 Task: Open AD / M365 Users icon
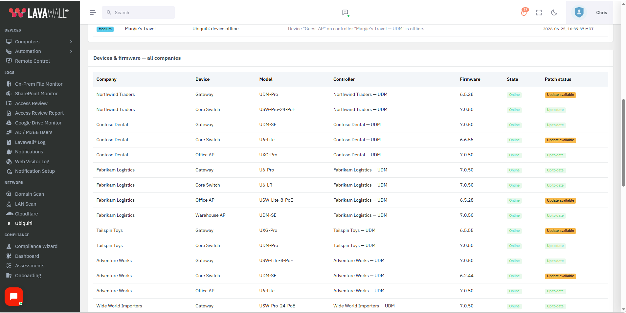pyautogui.click(x=9, y=132)
